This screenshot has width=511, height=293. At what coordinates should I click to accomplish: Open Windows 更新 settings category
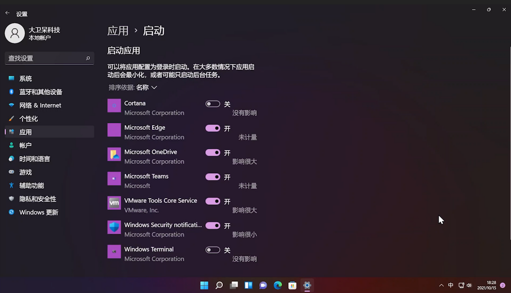point(49,212)
